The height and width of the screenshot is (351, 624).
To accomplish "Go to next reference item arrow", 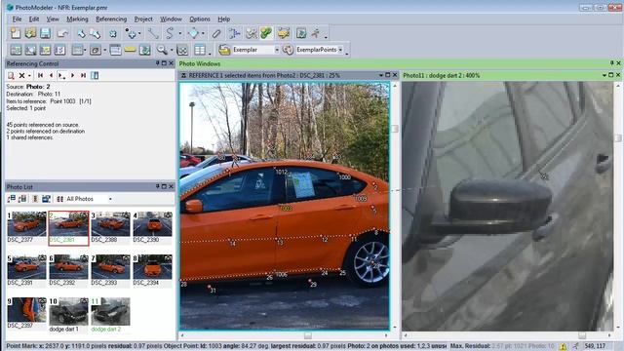I will point(72,75).
